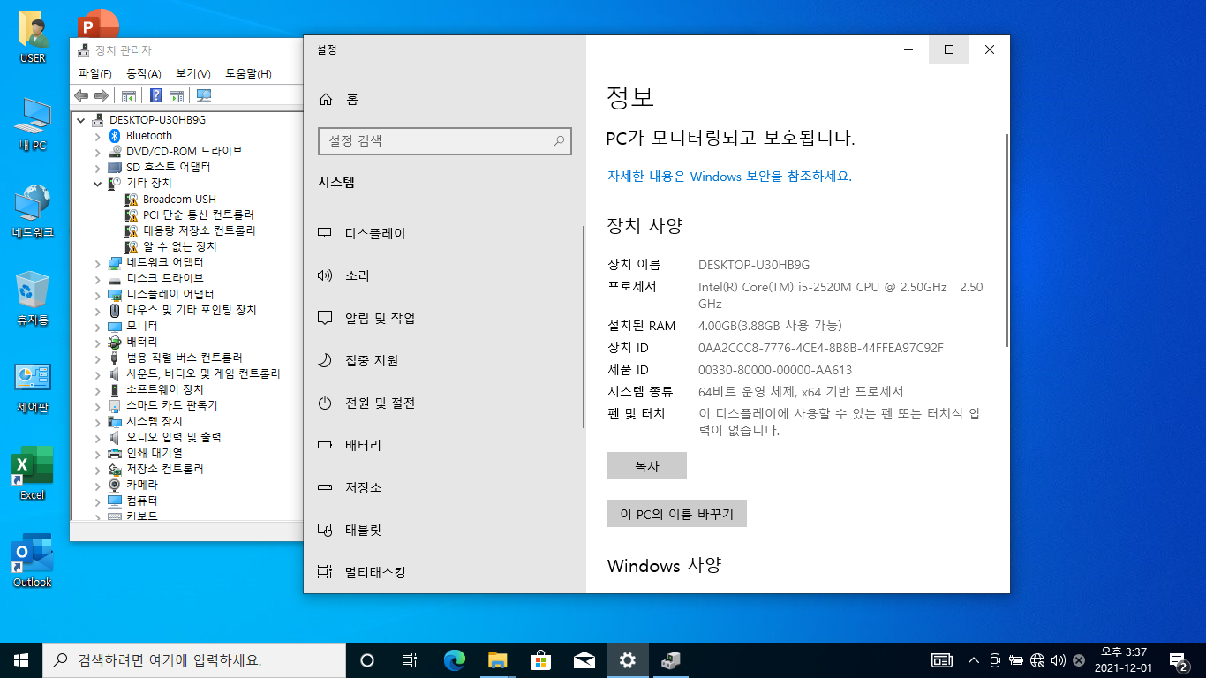Expand Bluetooth category in Device Manager
The width and height of the screenshot is (1206, 678).
pyautogui.click(x=98, y=135)
